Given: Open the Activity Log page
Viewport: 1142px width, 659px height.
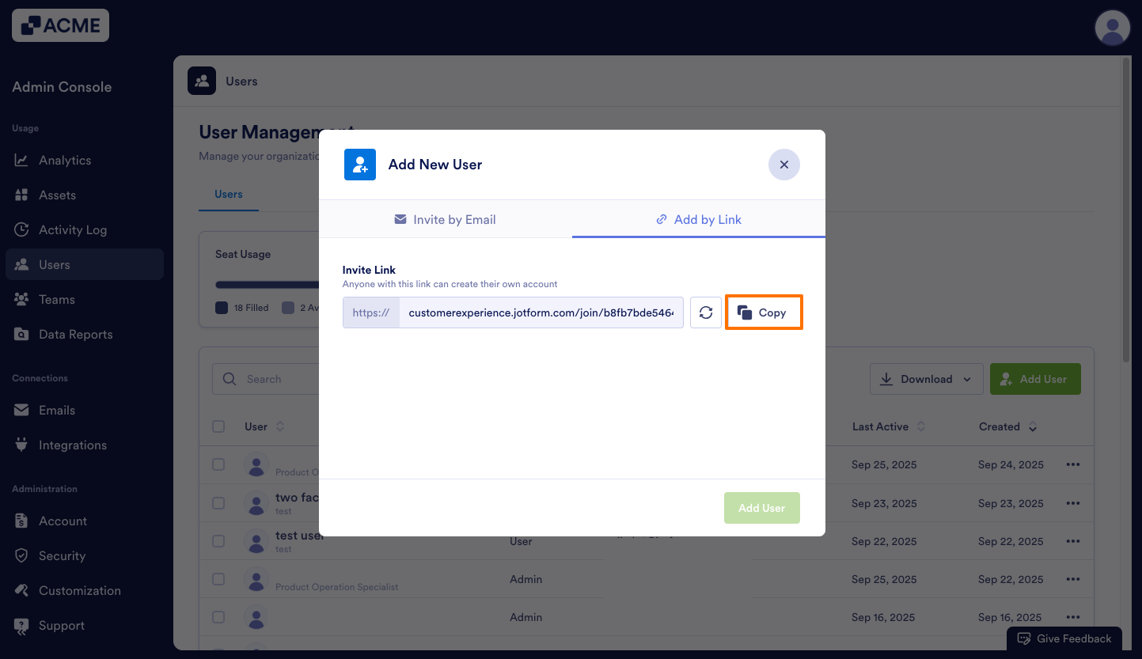Looking at the screenshot, I should click(72, 230).
